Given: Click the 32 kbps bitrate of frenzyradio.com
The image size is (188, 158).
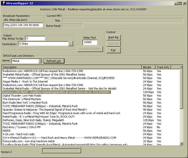Looking at the screenshot, I should 148,141.
